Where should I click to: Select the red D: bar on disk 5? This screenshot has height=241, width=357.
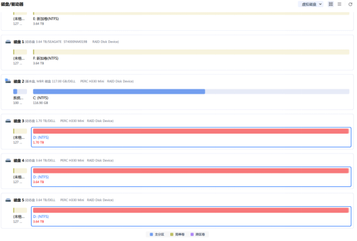click(x=191, y=210)
